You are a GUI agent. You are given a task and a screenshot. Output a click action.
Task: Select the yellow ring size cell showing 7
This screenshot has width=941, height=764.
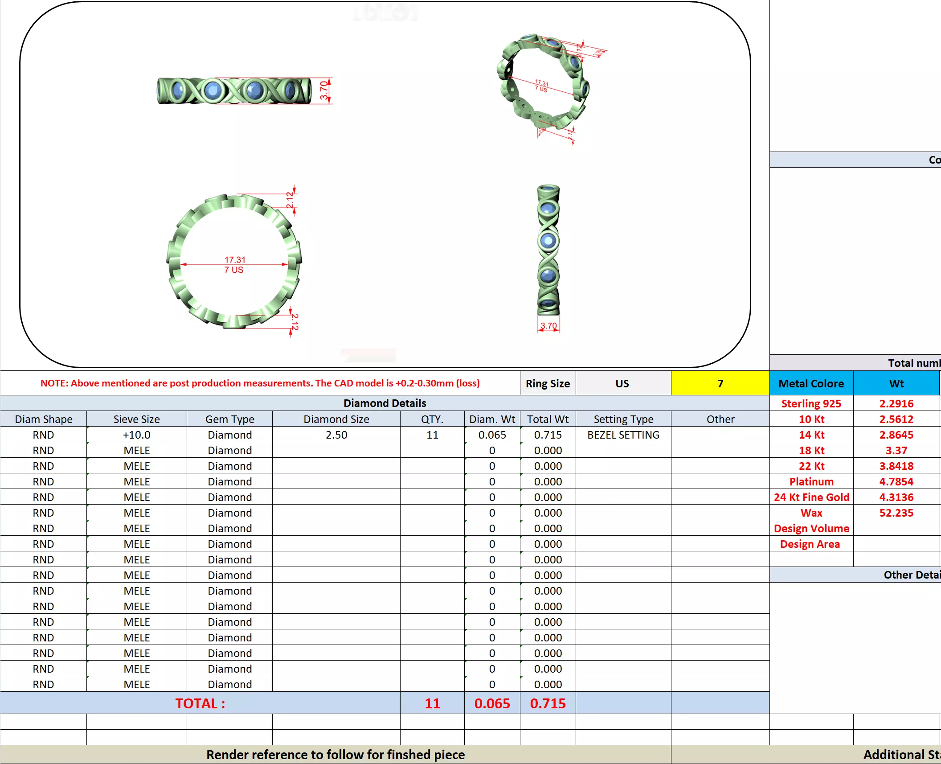click(x=720, y=383)
